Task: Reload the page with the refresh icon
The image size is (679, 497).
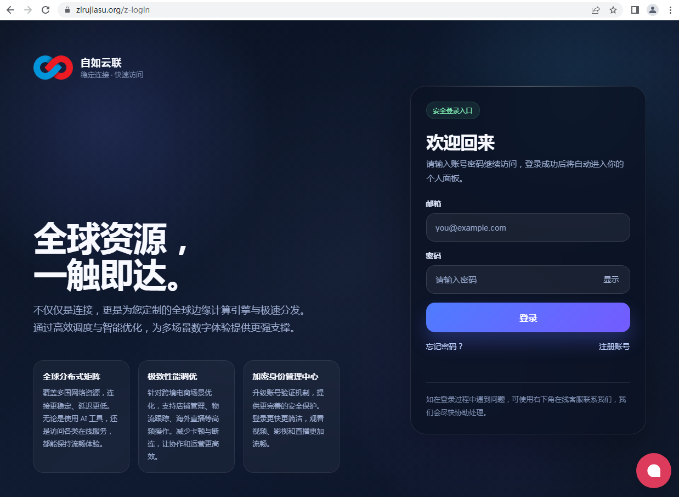Action: (x=46, y=9)
